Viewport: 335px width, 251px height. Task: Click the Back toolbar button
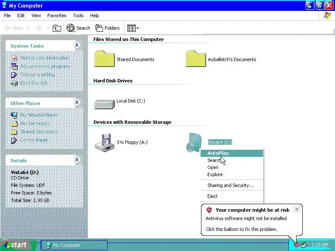(14, 28)
